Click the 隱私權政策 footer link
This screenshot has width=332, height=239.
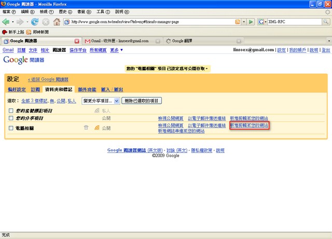click(202, 150)
